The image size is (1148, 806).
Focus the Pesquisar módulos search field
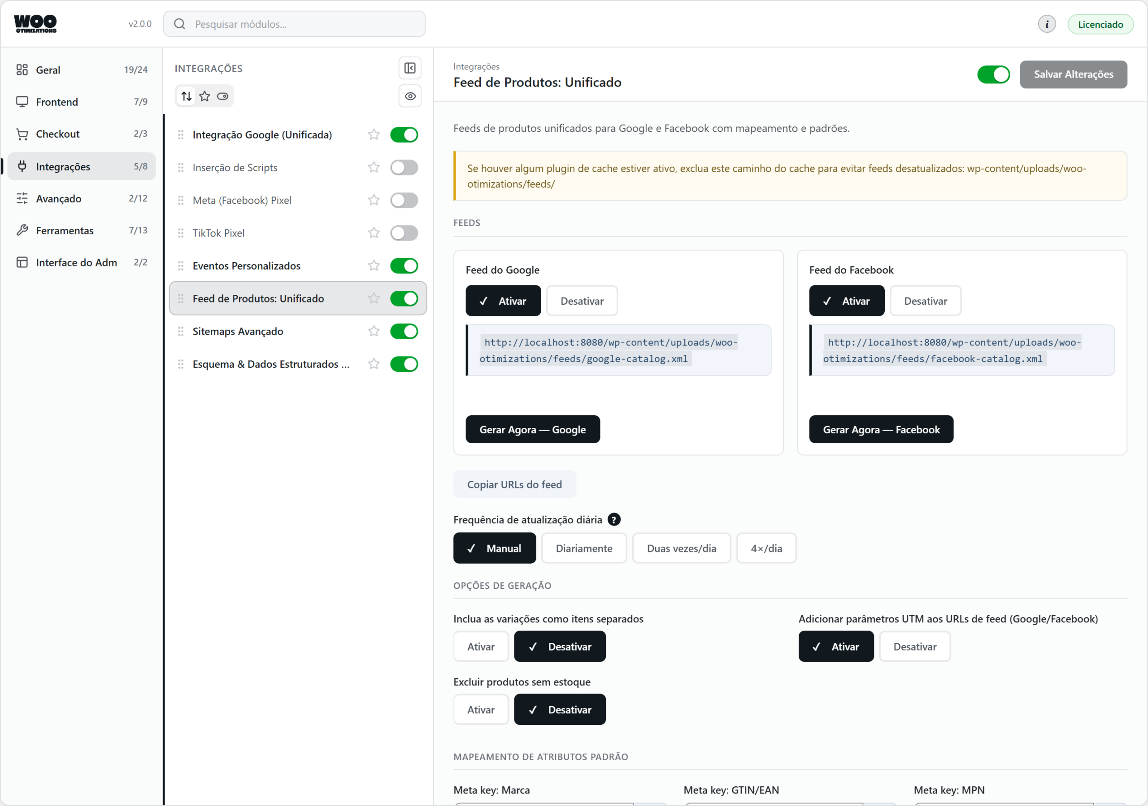(294, 24)
